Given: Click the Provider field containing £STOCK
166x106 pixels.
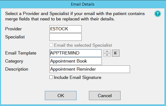Looking at the screenshot, I should [66, 29].
